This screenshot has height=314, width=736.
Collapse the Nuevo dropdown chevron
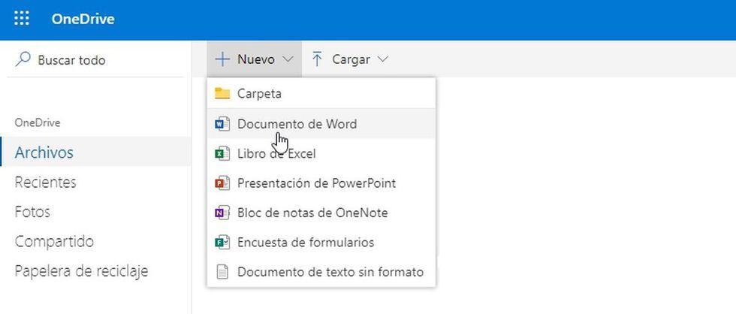(x=288, y=59)
